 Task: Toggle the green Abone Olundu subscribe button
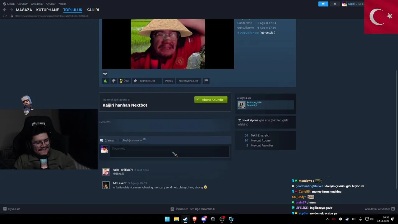click(x=211, y=100)
